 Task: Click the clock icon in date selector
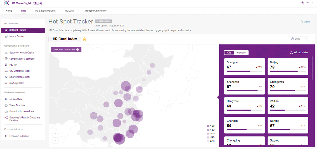pos(292,39)
